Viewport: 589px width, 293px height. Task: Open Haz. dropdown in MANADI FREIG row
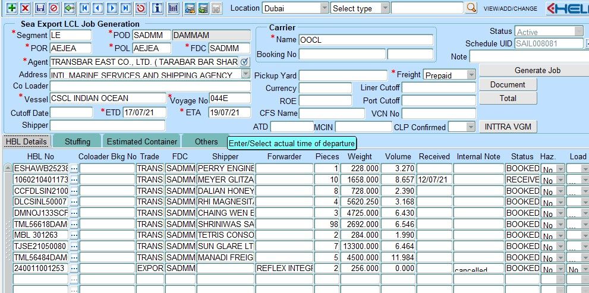click(x=560, y=258)
